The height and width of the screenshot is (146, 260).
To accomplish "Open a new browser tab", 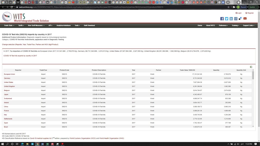I will coord(228,2).
